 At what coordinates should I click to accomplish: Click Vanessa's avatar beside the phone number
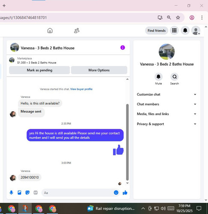13,178
